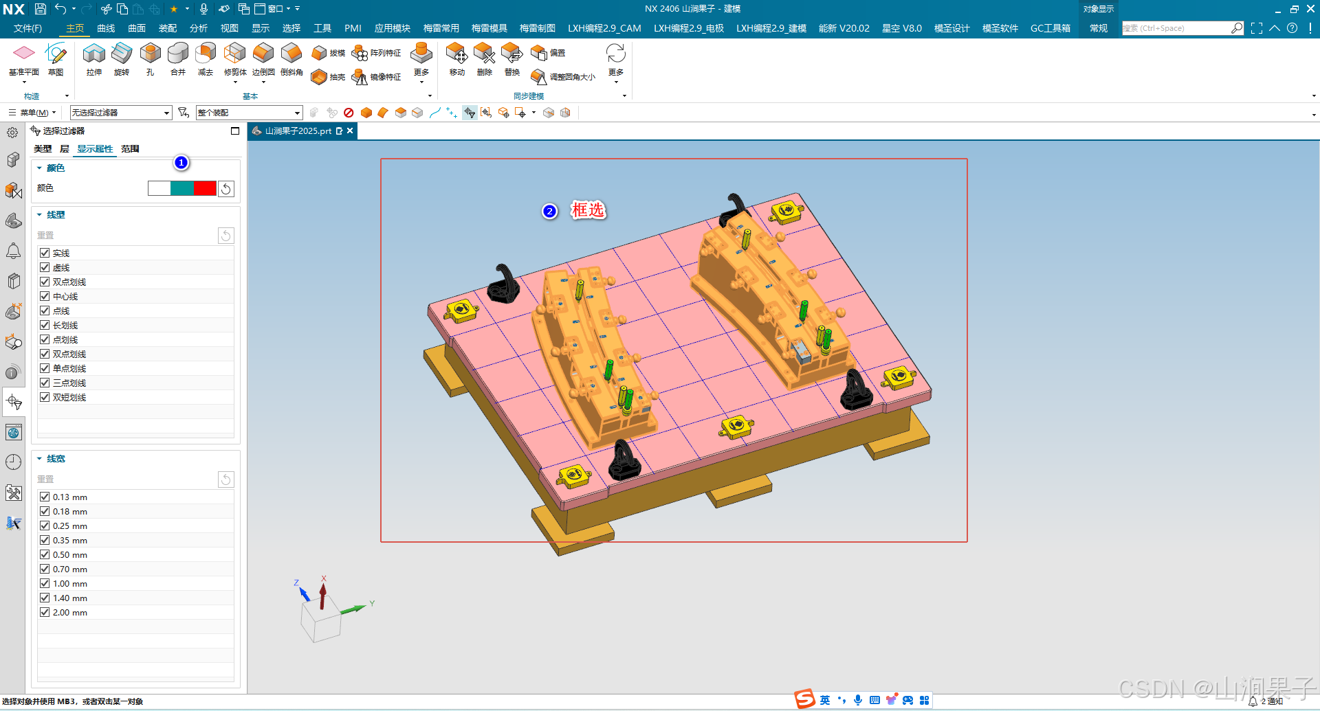Click the save disk icon in title bar

(41, 9)
